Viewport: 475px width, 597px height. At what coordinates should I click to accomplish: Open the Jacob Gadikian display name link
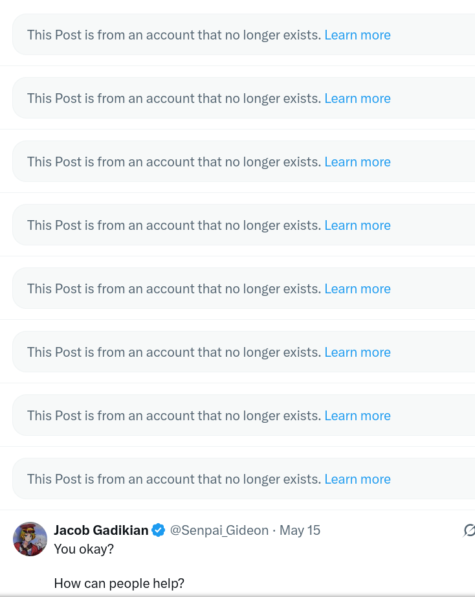pos(101,530)
